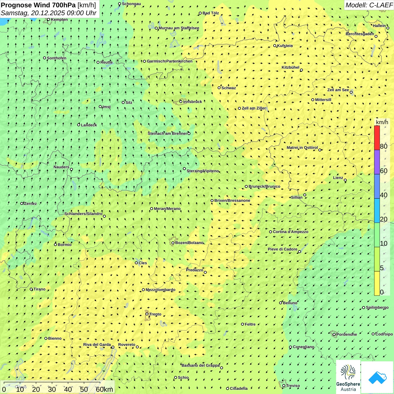394x394 pixels.
Task: Click the Imst label
Action: 106,107
